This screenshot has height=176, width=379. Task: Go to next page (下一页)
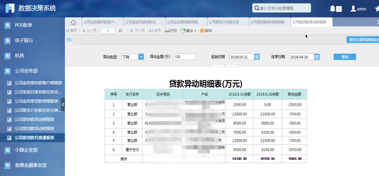pos(138,31)
